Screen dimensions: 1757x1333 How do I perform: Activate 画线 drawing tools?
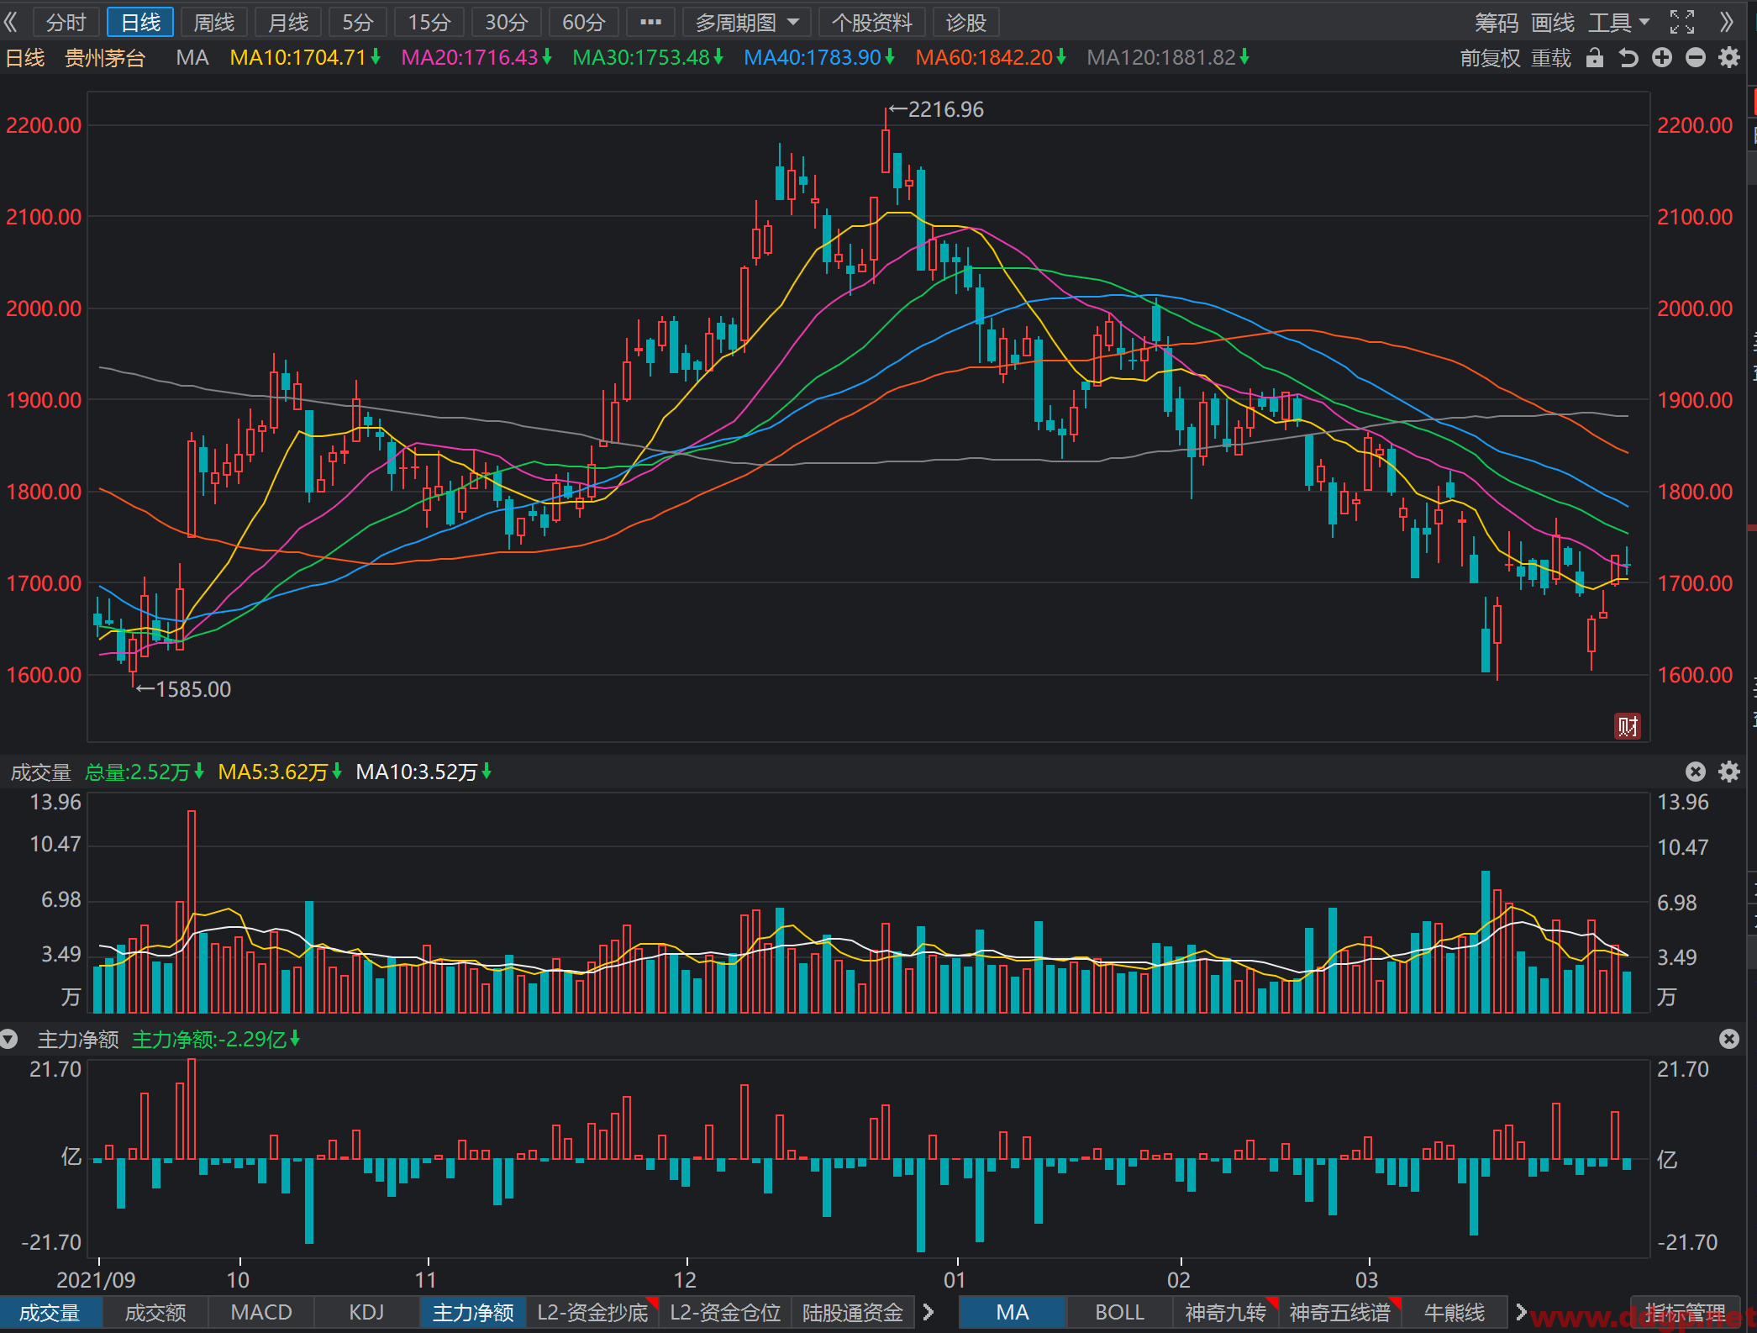tap(1553, 23)
